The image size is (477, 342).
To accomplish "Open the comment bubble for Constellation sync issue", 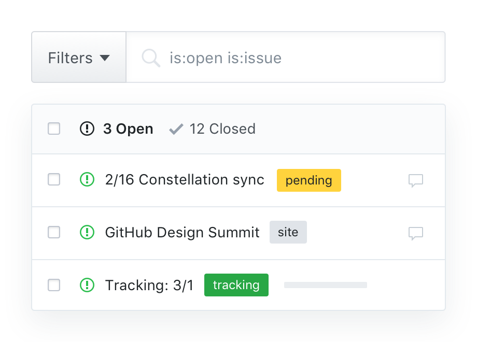I will tap(416, 180).
